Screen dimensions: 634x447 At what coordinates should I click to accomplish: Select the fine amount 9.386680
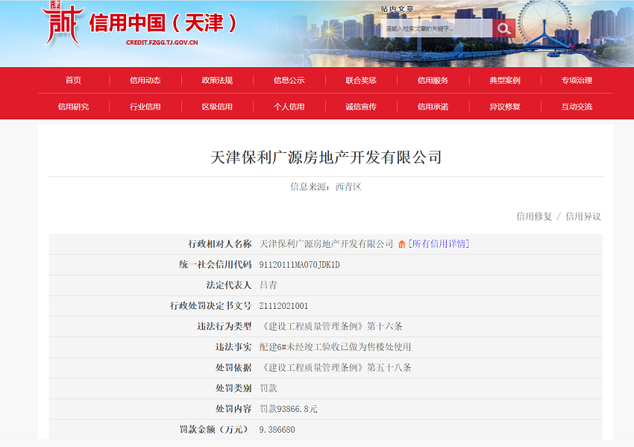pyautogui.click(x=277, y=430)
